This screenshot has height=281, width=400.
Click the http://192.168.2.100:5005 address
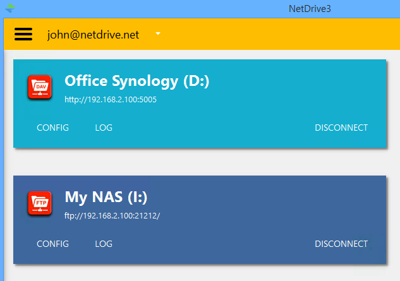point(111,99)
